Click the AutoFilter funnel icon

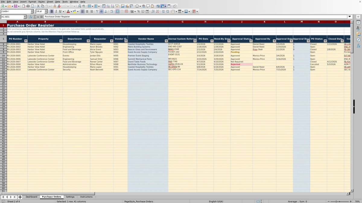(117, 6)
